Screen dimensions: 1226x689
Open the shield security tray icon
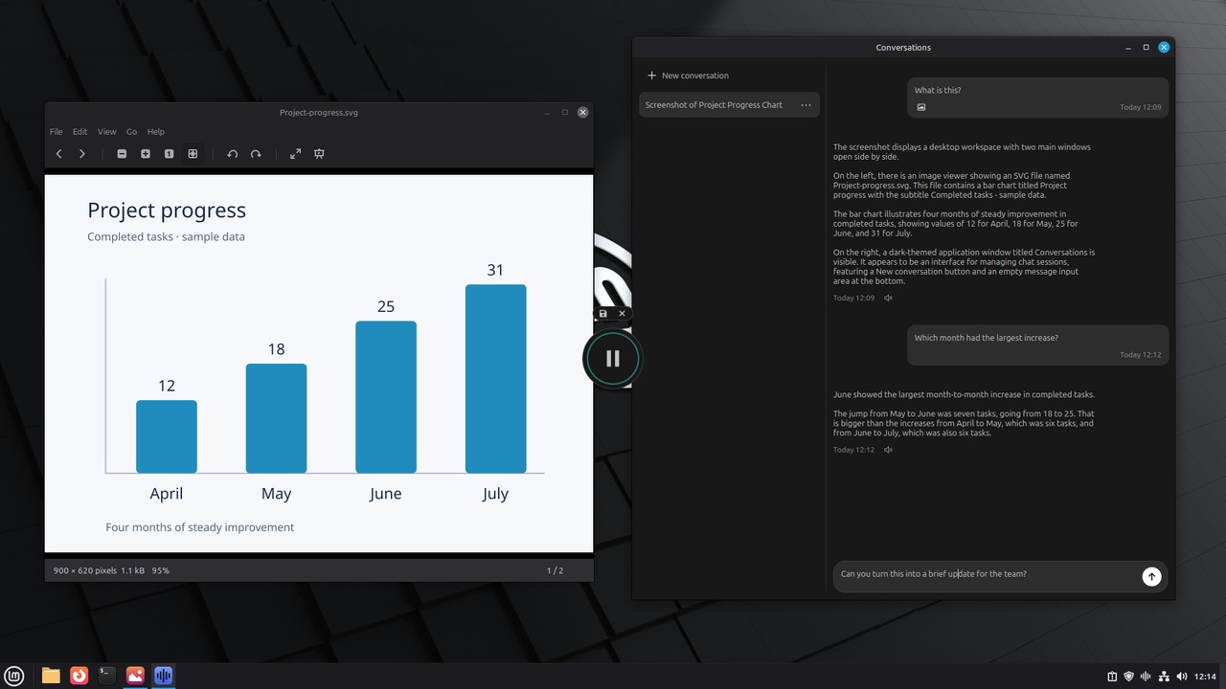pos(1129,677)
